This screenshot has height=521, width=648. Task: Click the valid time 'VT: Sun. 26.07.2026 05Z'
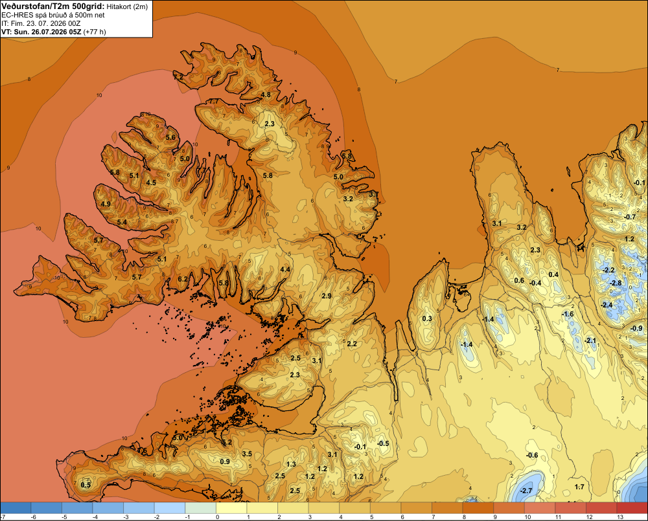(41, 32)
